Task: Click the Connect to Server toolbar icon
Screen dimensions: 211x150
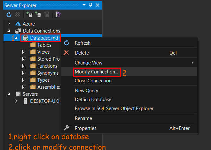Action: point(38,14)
